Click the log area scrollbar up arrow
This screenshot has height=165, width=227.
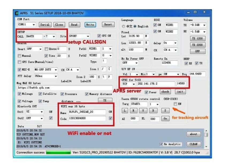pyautogui.click(x=206, y=131)
